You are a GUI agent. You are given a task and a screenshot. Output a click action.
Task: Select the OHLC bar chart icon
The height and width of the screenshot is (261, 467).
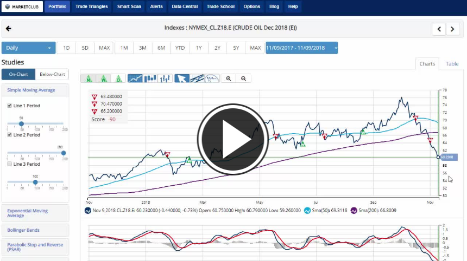coord(165,79)
